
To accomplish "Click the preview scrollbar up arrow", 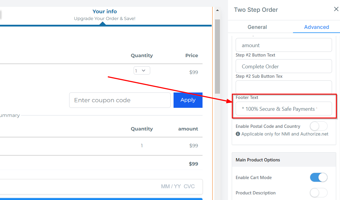I will [217, 10].
